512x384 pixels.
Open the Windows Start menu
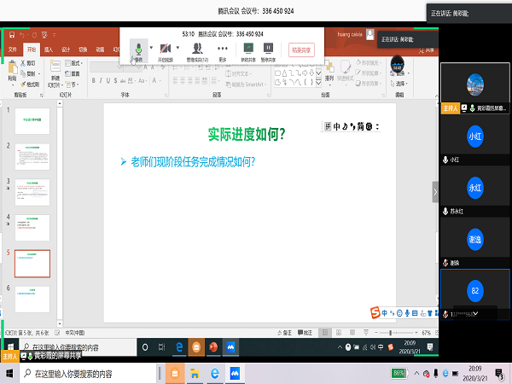[9, 374]
